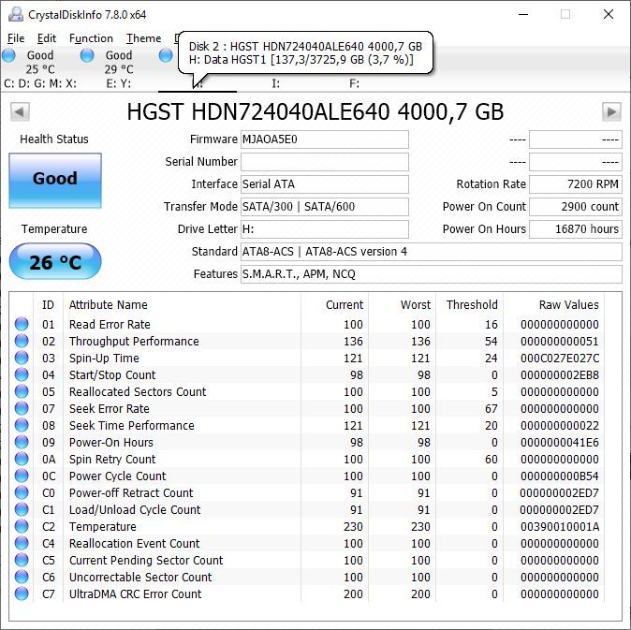Open the Function menu

[91, 38]
